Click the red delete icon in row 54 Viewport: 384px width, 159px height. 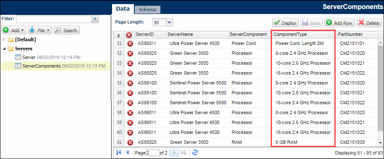coord(130,73)
